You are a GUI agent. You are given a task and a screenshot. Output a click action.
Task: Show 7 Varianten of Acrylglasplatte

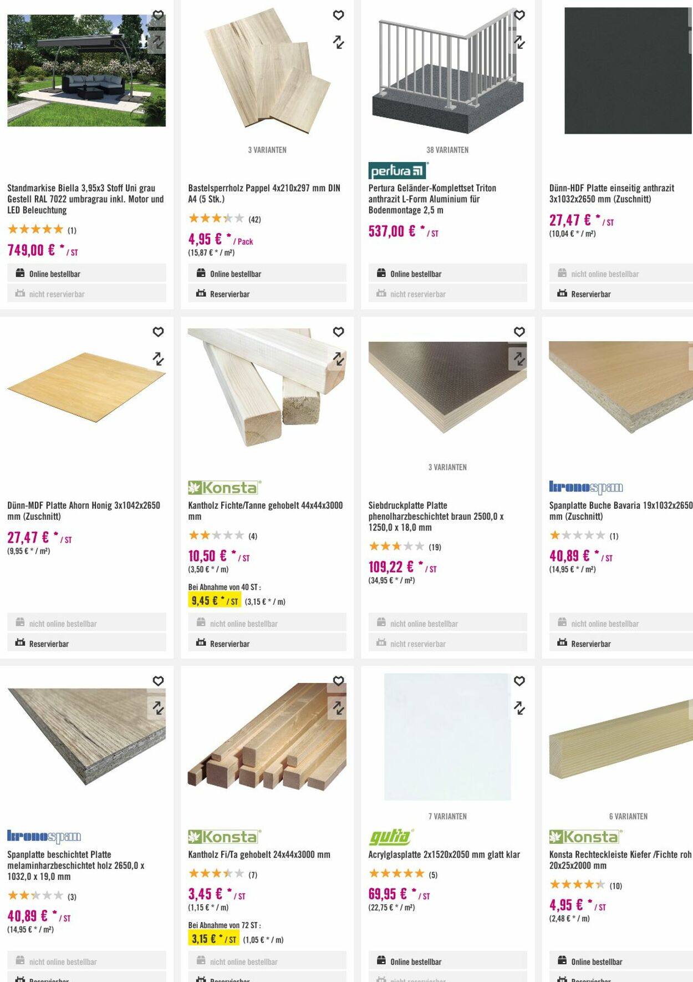(447, 816)
